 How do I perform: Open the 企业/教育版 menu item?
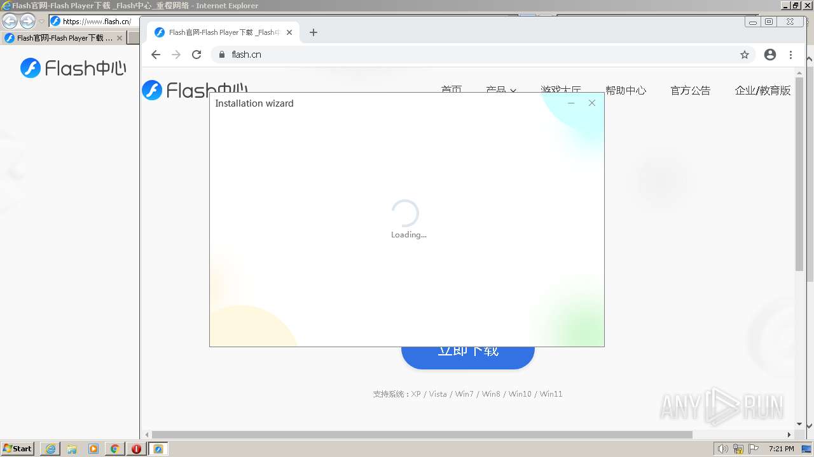pos(762,90)
